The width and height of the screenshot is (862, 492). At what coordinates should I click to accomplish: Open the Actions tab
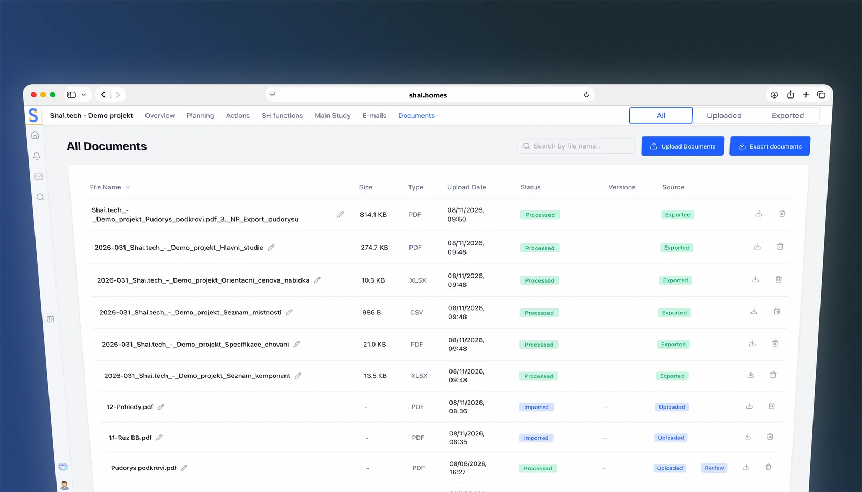tap(238, 115)
